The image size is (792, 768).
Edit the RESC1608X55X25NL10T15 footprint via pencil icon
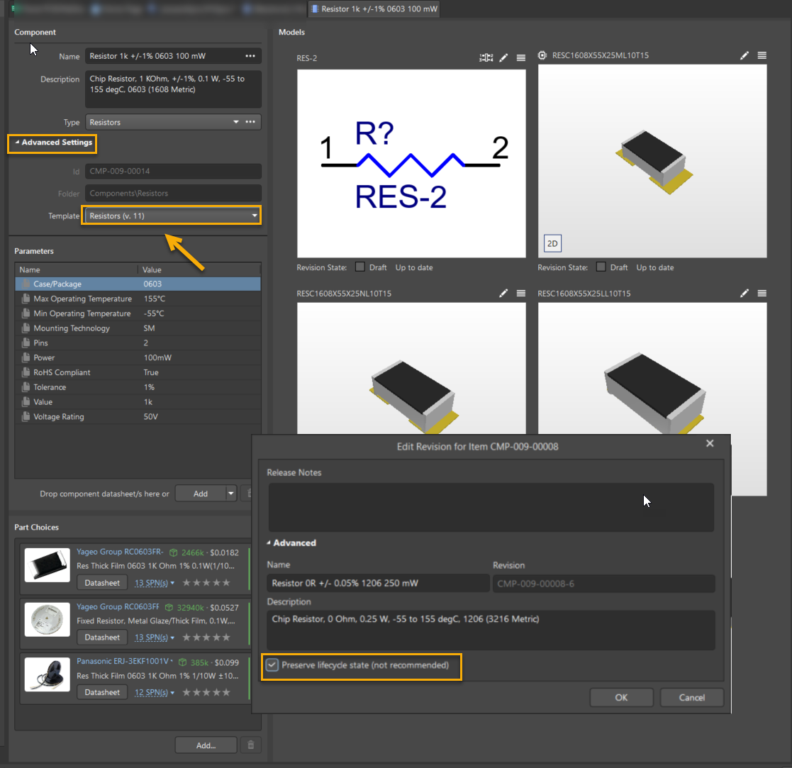(503, 293)
